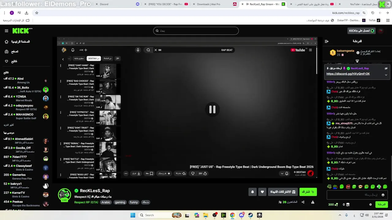
Task: Click the 300 channel points icon
Action: [336, 204]
